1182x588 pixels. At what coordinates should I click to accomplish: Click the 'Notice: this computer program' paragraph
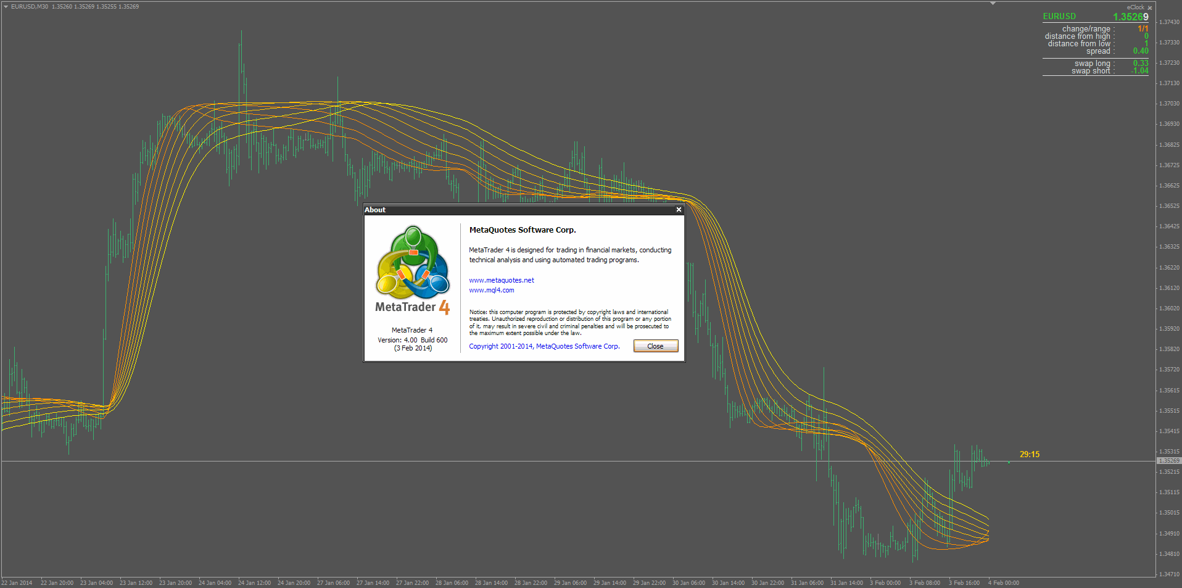570,323
